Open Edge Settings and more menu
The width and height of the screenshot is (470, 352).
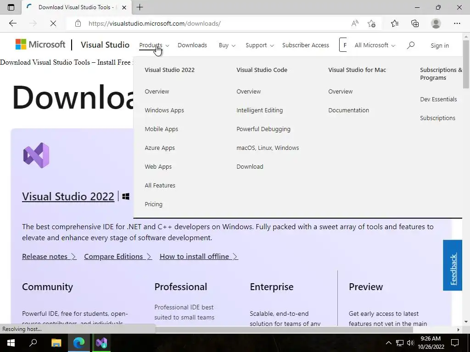[x=457, y=23]
